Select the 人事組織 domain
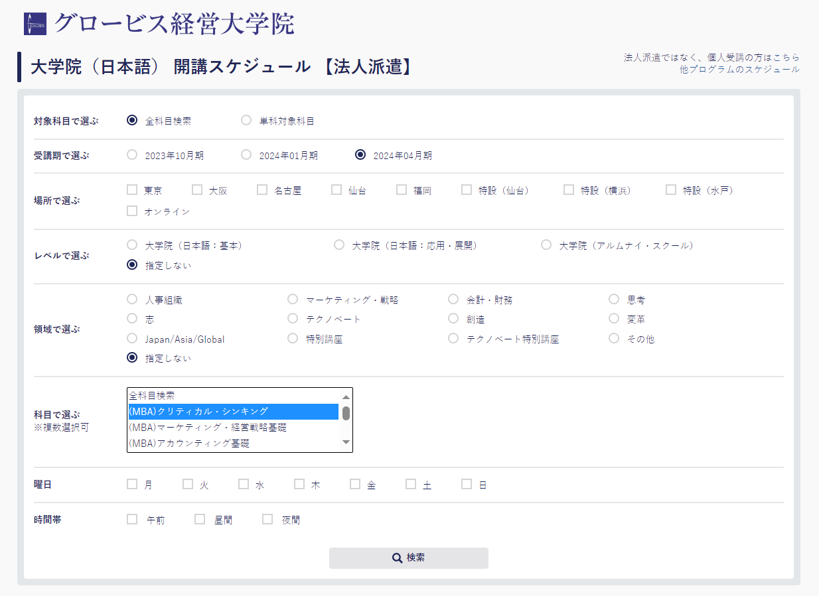 132,299
